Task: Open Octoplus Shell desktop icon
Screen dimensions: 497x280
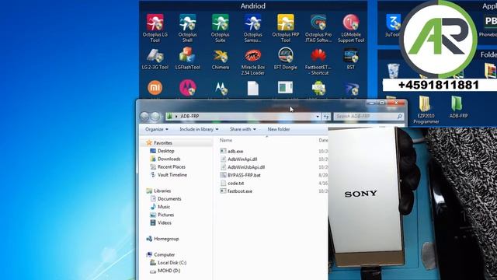Action: pyautogui.click(x=187, y=28)
